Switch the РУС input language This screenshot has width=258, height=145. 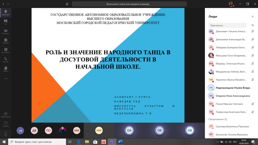tap(235, 142)
